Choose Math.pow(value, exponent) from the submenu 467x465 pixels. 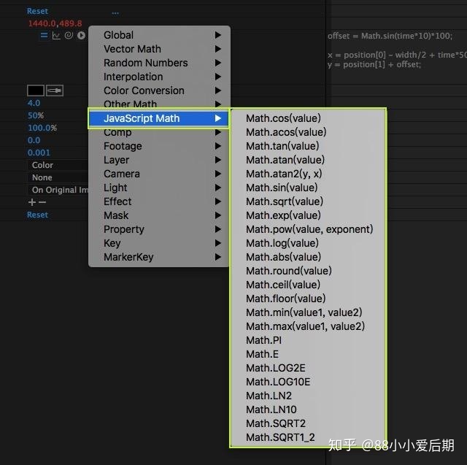308,229
